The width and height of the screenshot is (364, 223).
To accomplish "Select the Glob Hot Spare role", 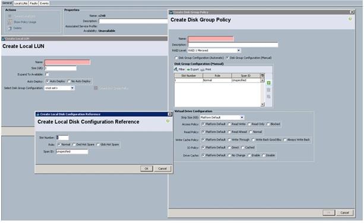I will 98,145.
